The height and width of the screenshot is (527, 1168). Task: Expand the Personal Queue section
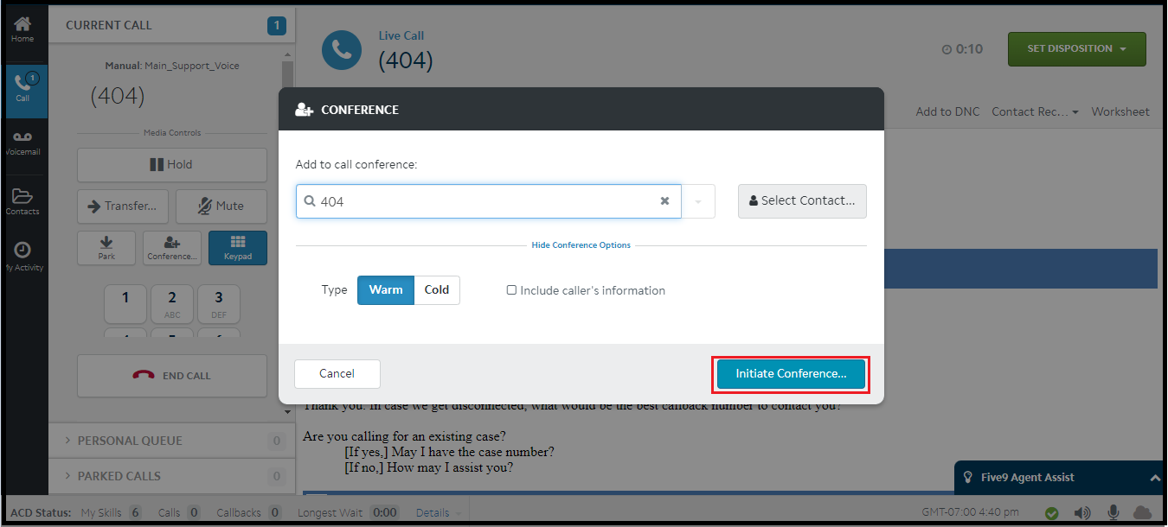(x=172, y=441)
